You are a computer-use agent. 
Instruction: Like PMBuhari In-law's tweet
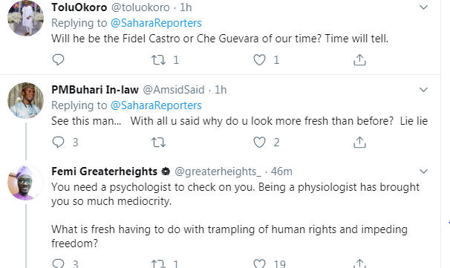click(x=259, y=142)
